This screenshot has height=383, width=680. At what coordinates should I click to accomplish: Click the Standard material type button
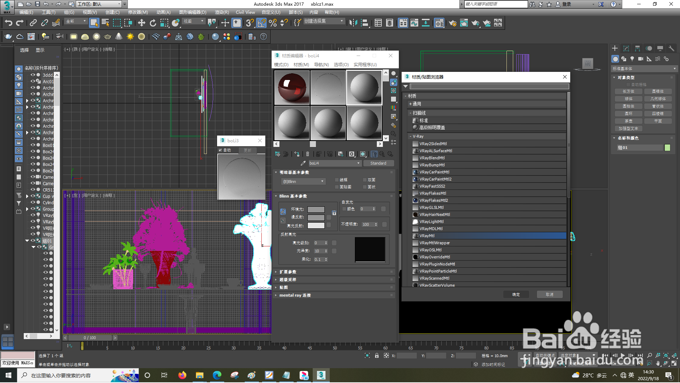[x=378, y=163]
